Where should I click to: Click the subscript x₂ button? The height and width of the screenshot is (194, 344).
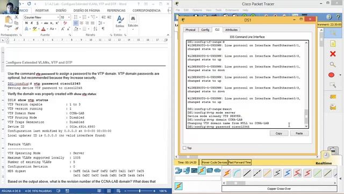[x=52, y=23]
